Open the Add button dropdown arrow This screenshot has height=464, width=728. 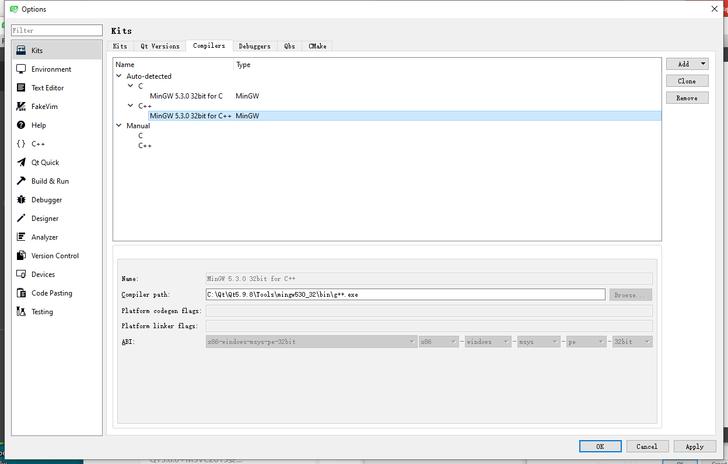(x=703, y=64)
